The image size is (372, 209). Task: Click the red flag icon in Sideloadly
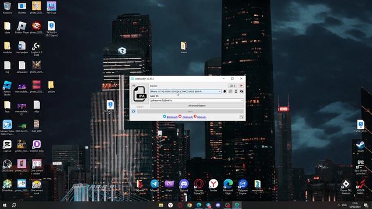pos(241,86)
